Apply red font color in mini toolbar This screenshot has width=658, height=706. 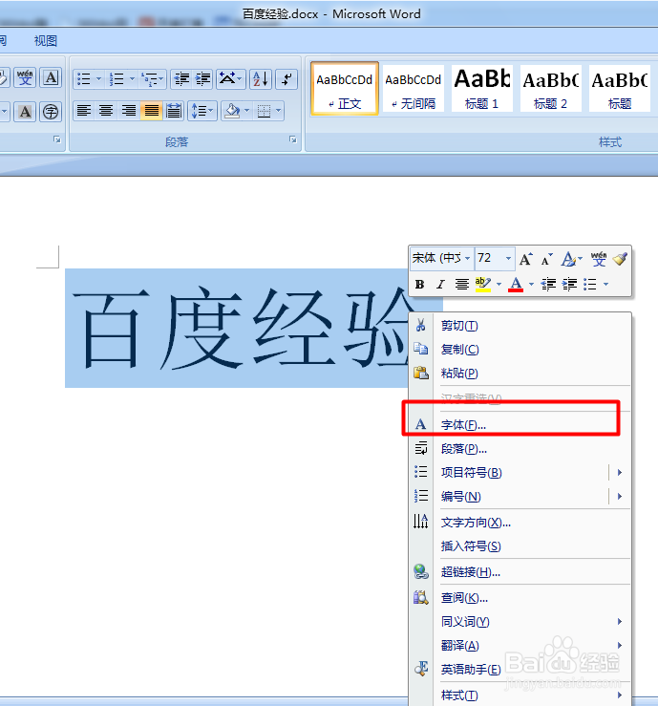516,284
